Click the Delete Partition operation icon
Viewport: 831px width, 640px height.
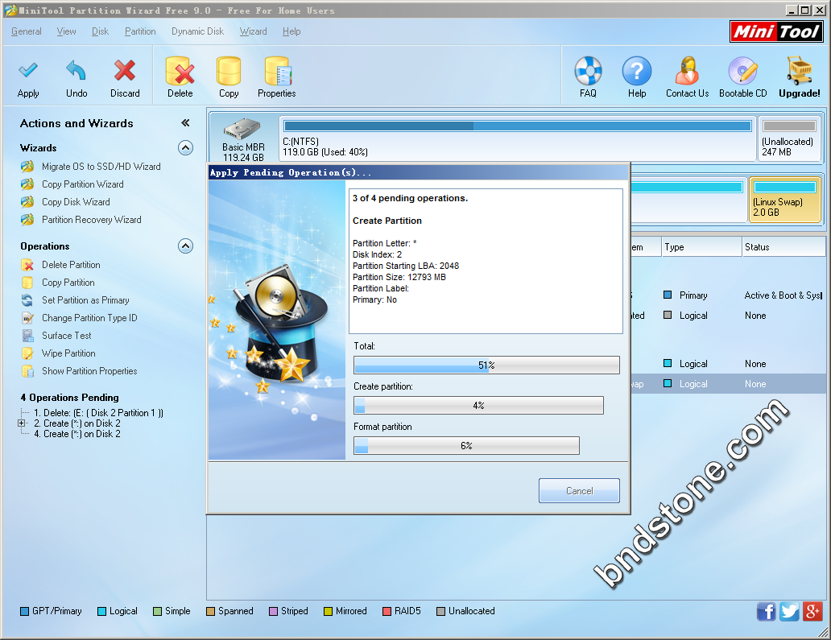pos(27,265)
